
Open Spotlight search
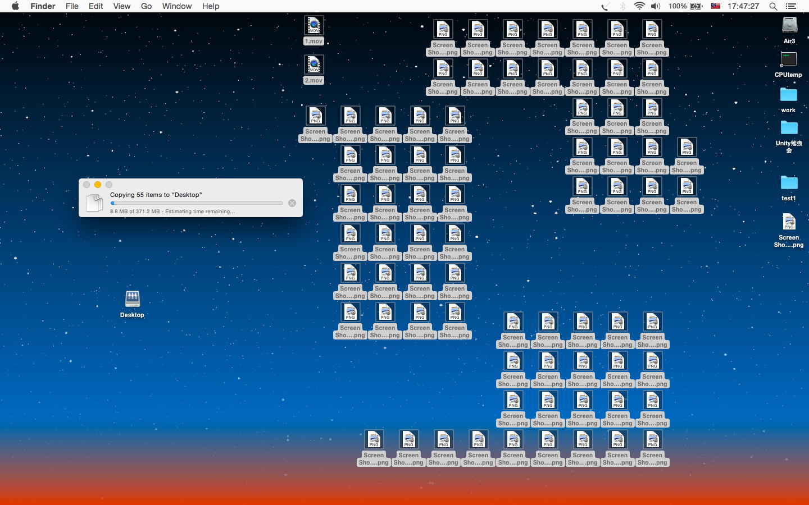(x=773, y=6)
